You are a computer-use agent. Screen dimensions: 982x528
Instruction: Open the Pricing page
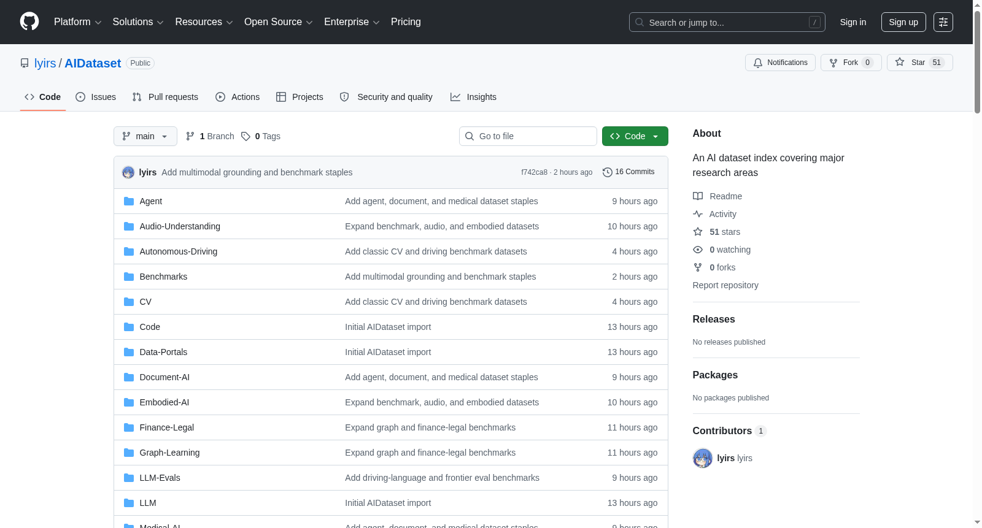(x=406, y=22)
